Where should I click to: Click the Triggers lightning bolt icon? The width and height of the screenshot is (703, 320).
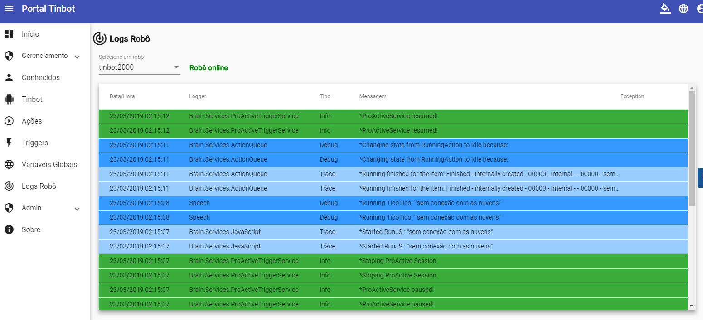pos(9,143)
